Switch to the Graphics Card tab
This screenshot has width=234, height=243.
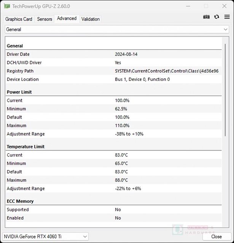(19, 19)
